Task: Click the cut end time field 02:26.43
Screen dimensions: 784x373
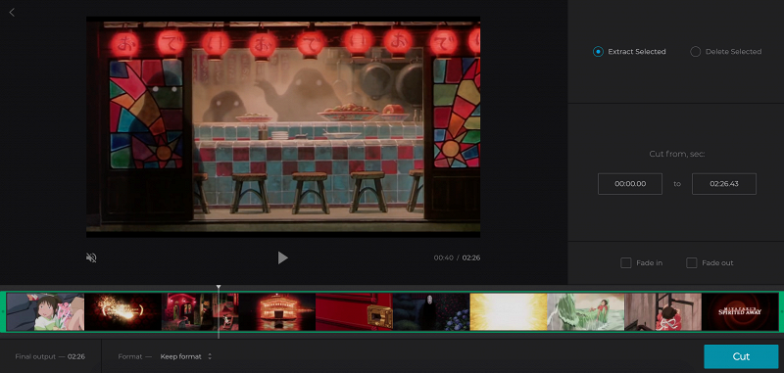Action: pos(724,184)
